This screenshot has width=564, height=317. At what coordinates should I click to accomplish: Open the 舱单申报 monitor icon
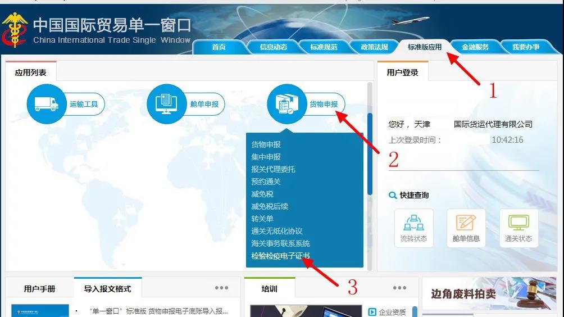(166, 104)
